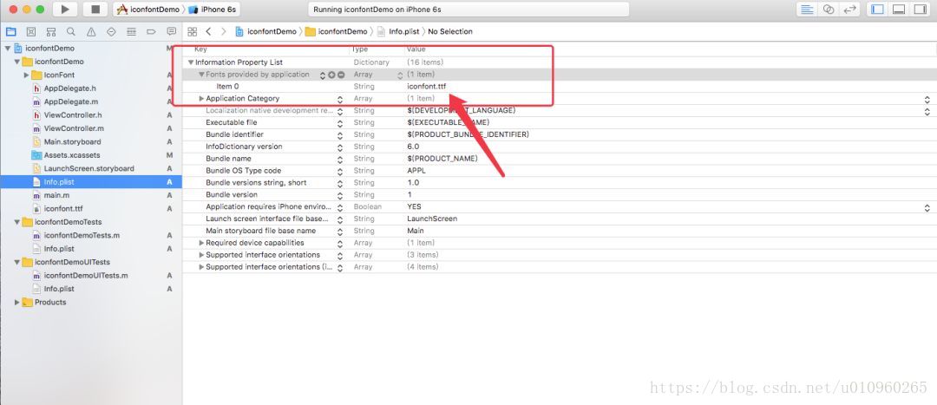Click No Selection in the jump bar
The height and width of the screenshot is (405, 937).
click(x=450, y=32)
